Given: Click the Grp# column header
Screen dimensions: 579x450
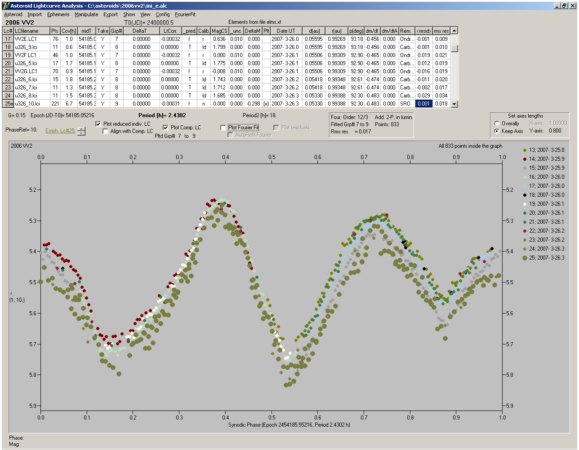Looking at the screenshot, I should coord(116,31).
